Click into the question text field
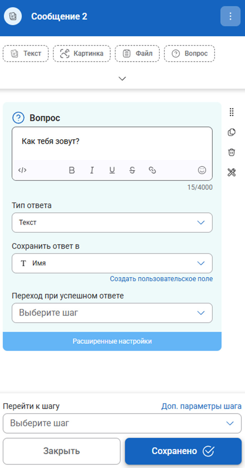 tap(112, 143)
